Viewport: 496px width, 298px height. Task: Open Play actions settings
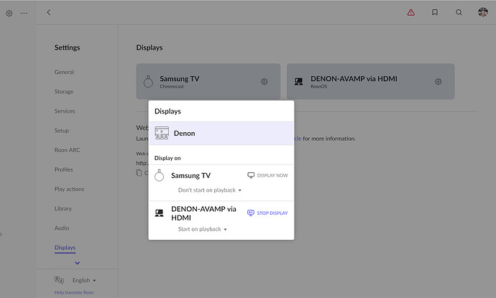click(69, 189)
